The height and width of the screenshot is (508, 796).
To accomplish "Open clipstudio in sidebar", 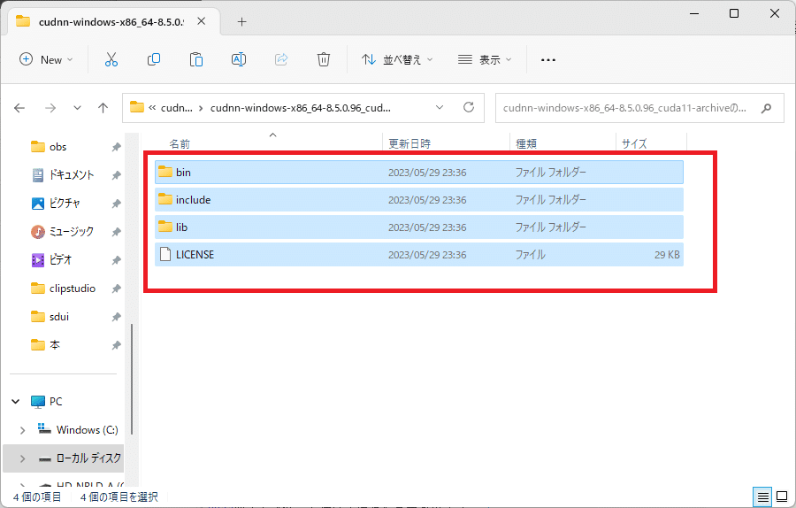I will pos(64,289).
